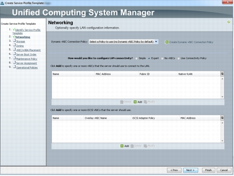Image resolution: width=234 pixels, height=176 pixels.
Task: Sort vNIC table by Name column
Action: [x=73, y=74]
